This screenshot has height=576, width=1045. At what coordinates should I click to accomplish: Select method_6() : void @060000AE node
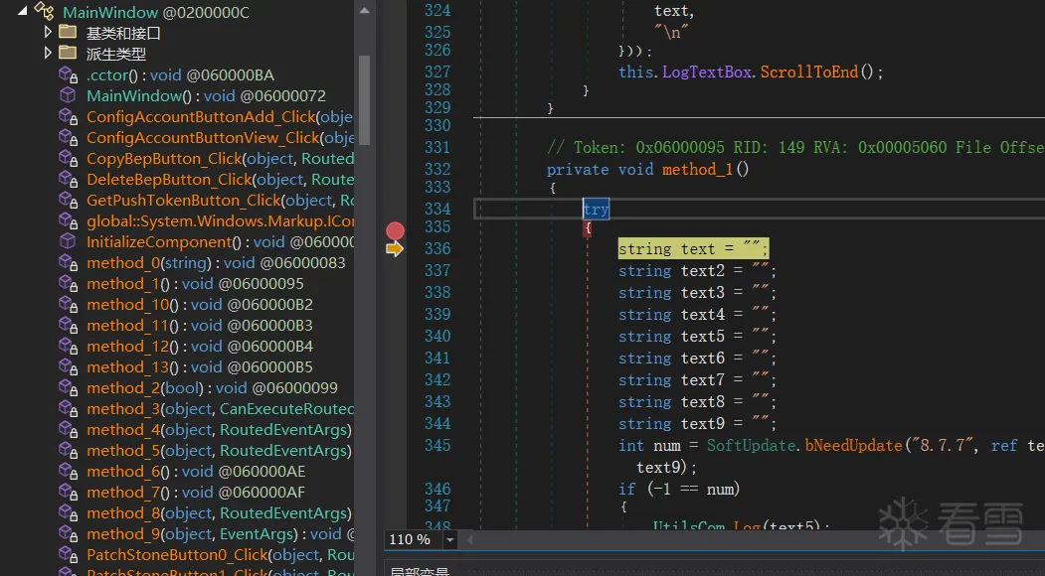pos(195,472)
